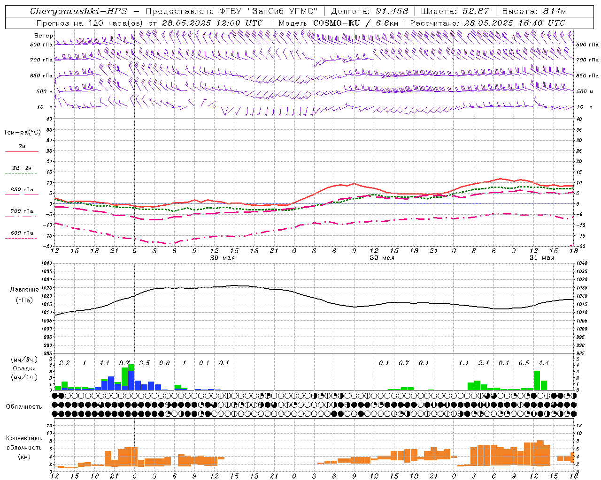Click the 'Давление' pressure panel label

point(24,290)
